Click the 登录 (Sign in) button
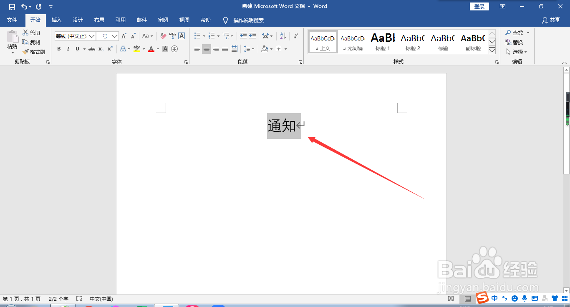This screenshot has height=307, width=570. tap(479, 6)
